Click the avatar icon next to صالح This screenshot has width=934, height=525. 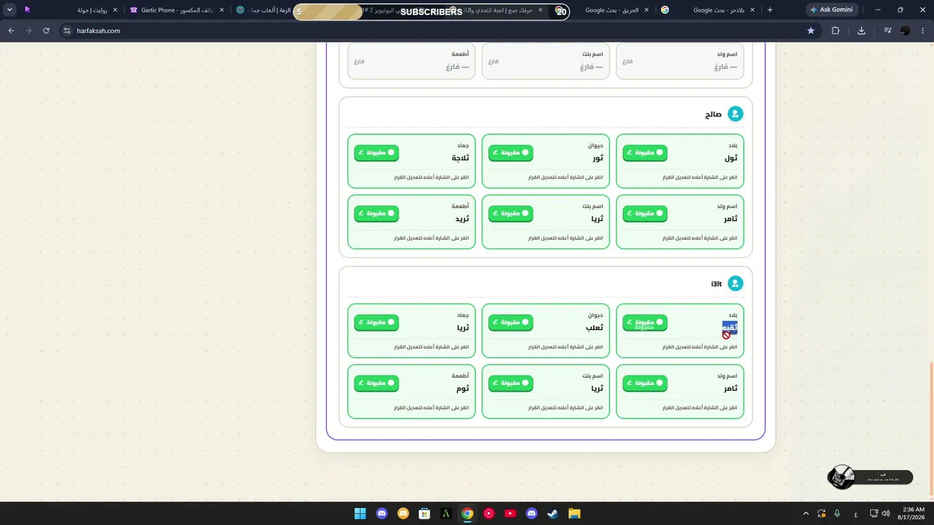point(736,114)
